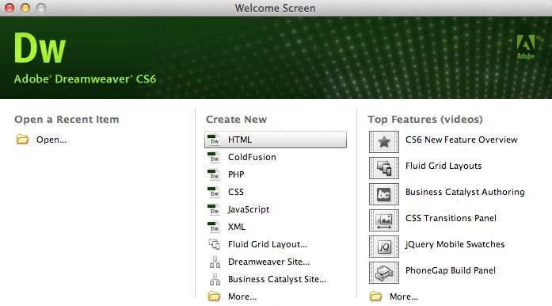Click the JavaScript document icon
The height and width of the screenshot is (306, 552).
click(214, 209)
